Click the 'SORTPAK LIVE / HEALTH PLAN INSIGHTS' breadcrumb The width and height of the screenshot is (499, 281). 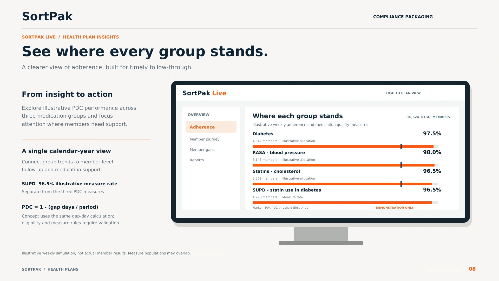pyautogui.click(x=70, y=37)
